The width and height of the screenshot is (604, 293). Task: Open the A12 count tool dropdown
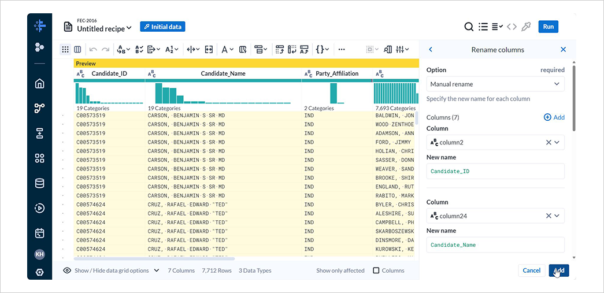click(x=172, y=49)
